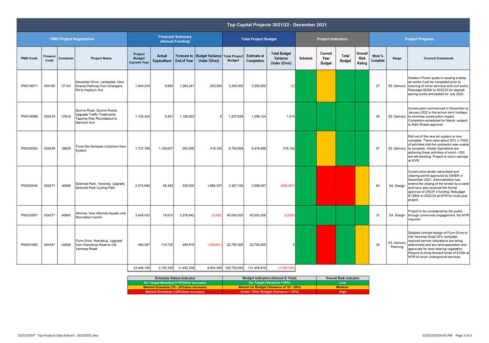Image resolution: width=489 pixels, height=343 pixels.
Task: Click the 'Three Bin Kerbside Collection New System' project name
Action: click(101, 149)
